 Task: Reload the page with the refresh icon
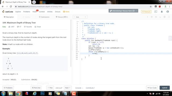click(x=11, y=6)
